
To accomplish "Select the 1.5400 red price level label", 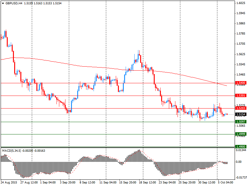I will point(241,83).
